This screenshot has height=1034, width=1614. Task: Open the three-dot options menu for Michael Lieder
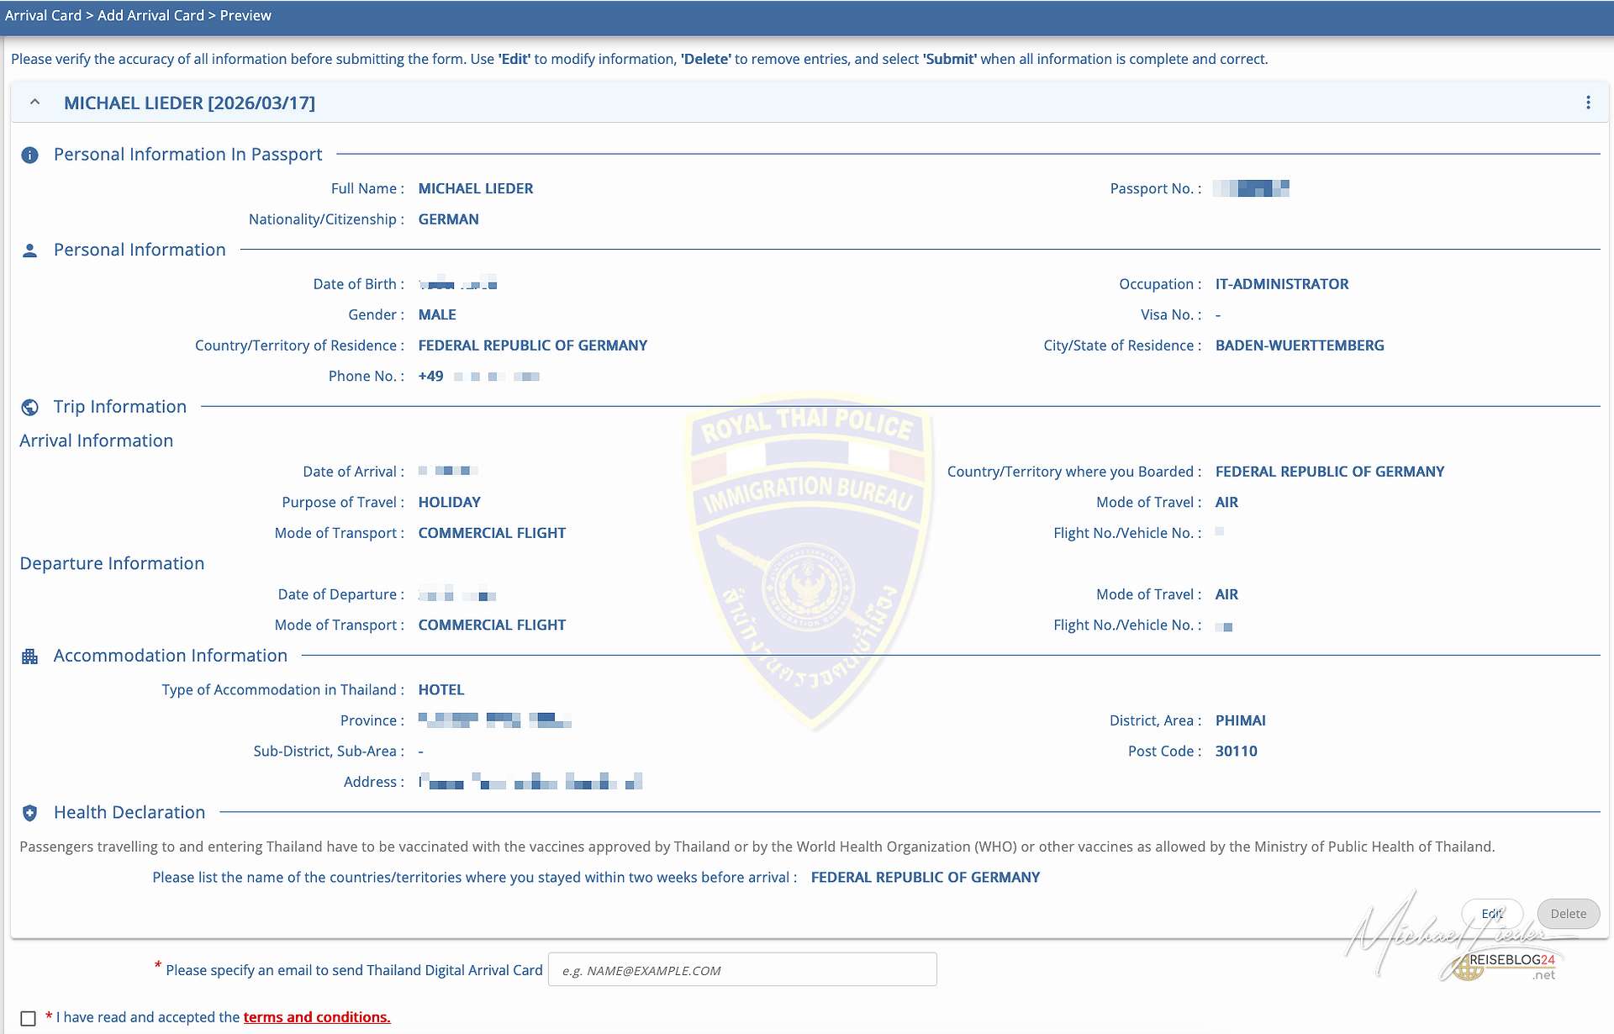point(1588,103)
